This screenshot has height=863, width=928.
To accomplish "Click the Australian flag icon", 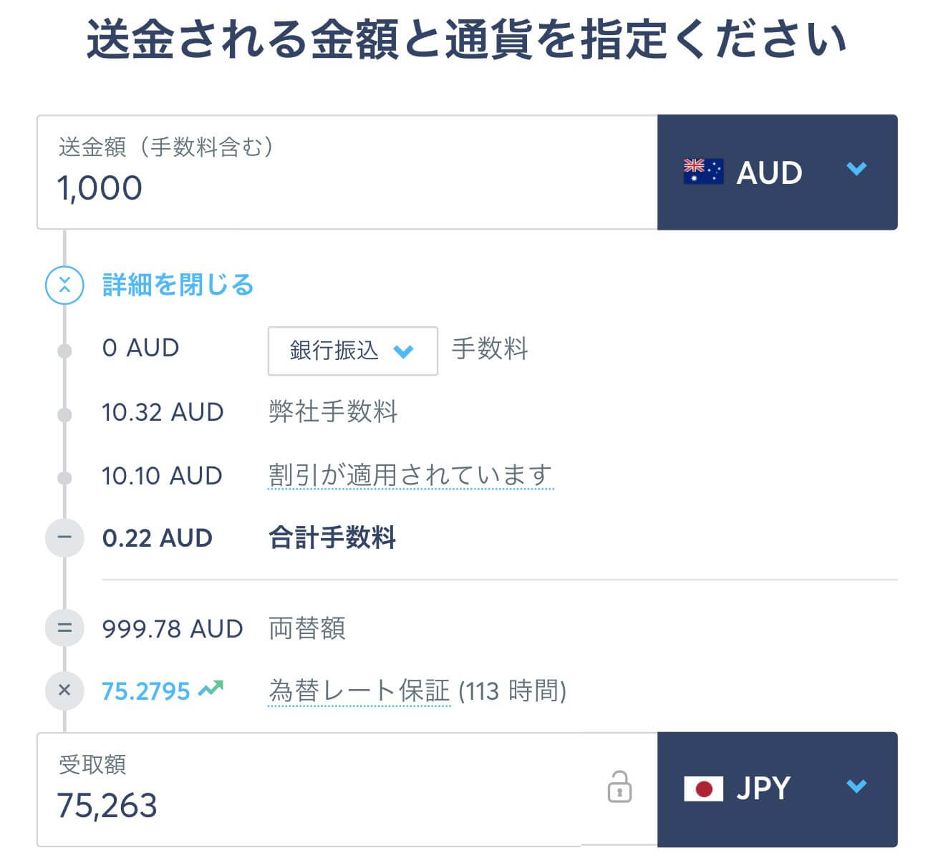I will point(703,172).
